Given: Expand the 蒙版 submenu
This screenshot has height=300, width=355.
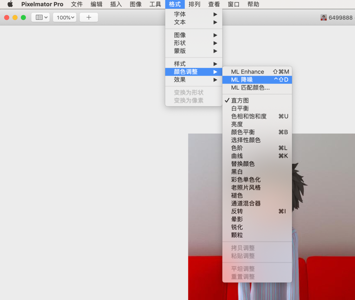Looking at the screenshot, I should [x=194, y=51].
